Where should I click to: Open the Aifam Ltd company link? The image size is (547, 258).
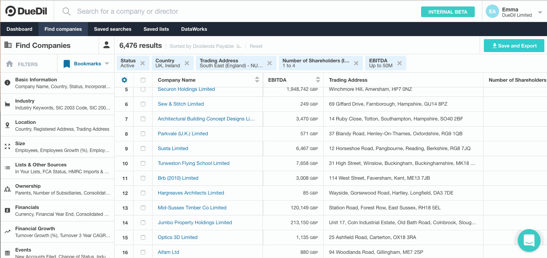pyautogui.click(x=169, y=252)
